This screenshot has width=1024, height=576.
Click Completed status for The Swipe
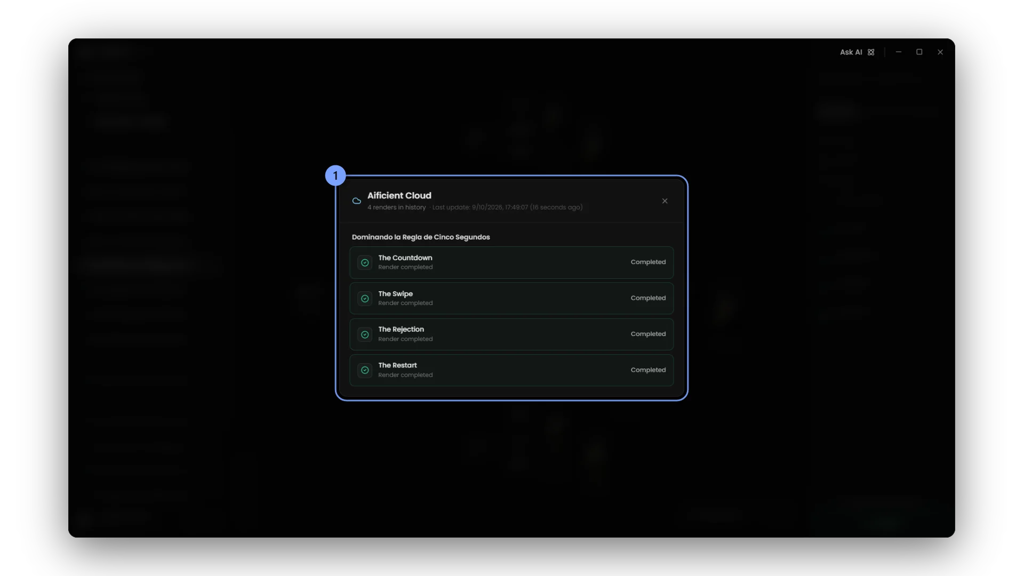click(648, 298)
